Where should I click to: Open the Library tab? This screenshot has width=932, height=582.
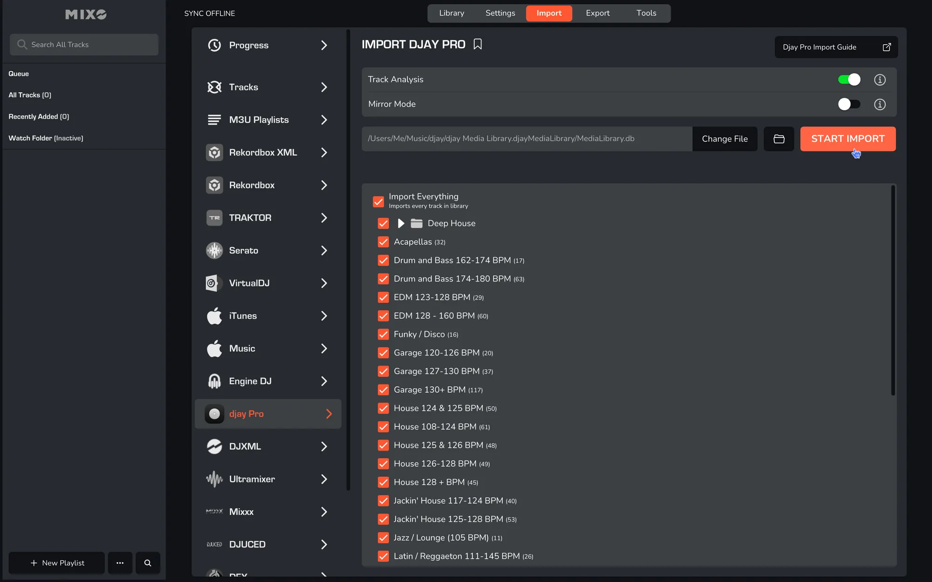coord(452,13)
